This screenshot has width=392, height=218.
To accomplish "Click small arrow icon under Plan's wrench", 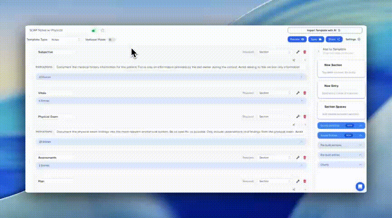I will coord(294,189).
